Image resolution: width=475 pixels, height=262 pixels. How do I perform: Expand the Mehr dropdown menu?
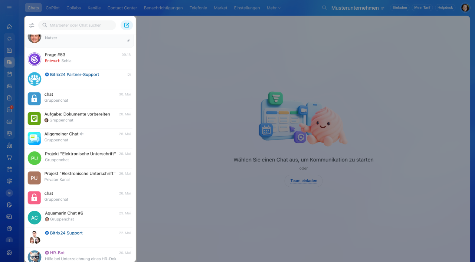coord(273,8)
